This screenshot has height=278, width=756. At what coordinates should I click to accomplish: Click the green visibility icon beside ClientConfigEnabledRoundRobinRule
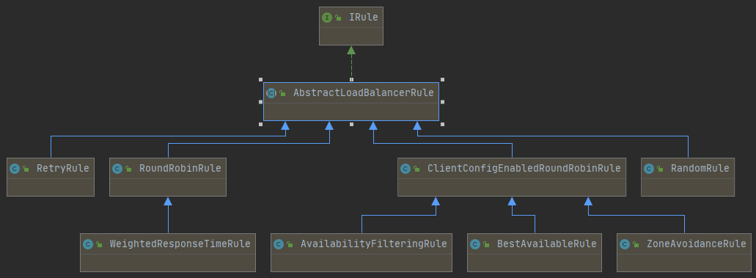coord(416,169)
